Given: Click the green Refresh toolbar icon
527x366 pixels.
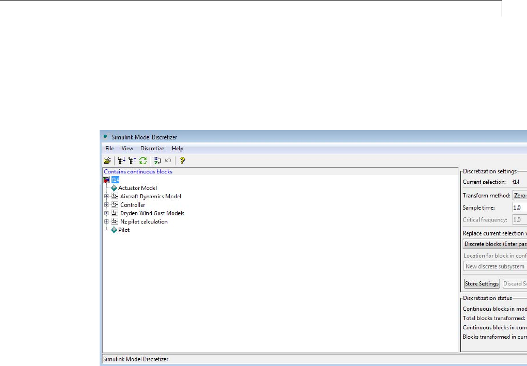Looking at the screenshot, I should [143, 161].
